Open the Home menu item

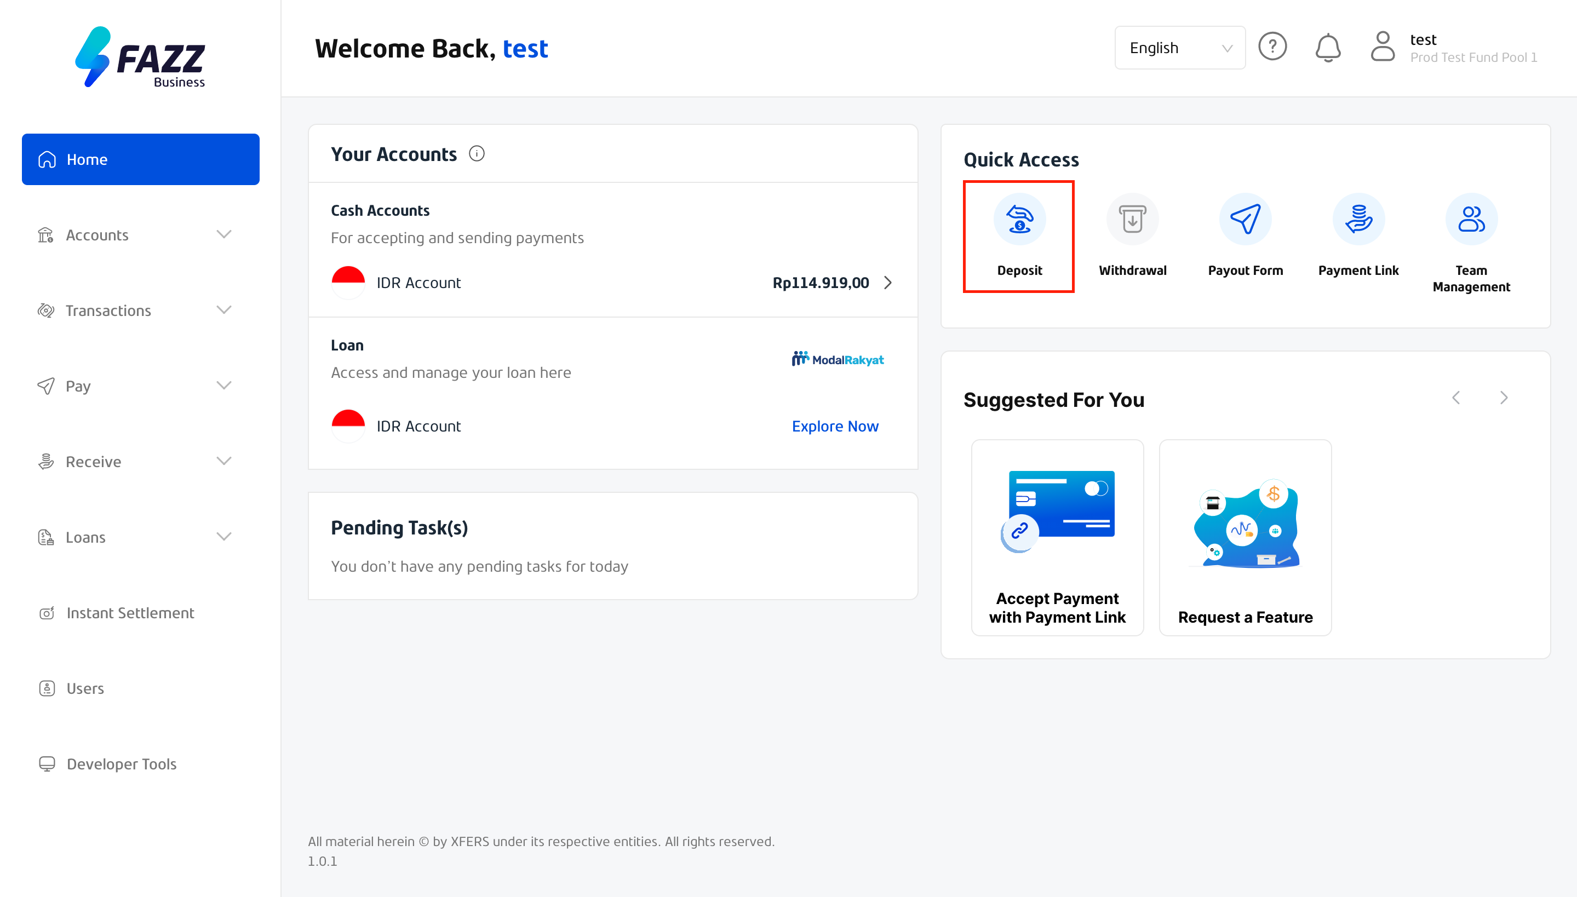[x=141, y=159]
